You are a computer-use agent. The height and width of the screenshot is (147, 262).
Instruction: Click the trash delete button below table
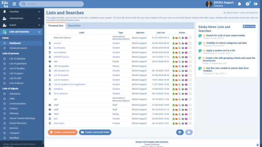189,132
